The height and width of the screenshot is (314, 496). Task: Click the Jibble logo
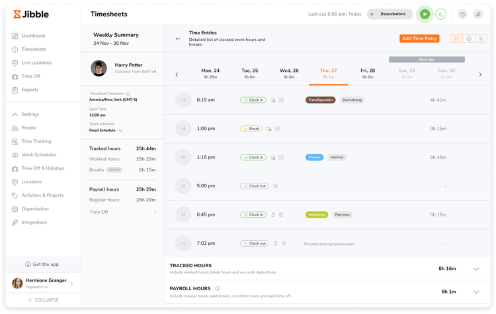(31, 15)
